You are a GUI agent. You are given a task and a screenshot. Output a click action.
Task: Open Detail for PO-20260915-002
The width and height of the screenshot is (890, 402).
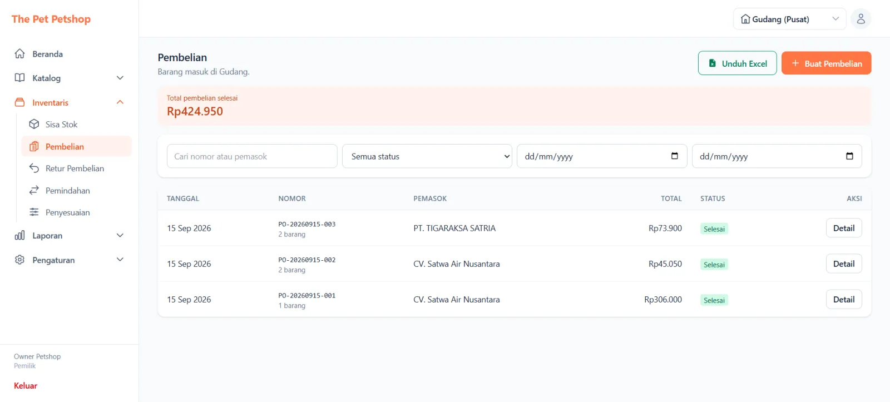(843, 264)
